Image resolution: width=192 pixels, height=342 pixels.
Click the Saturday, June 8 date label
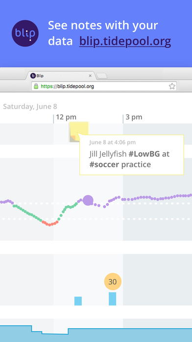[30, 107]
